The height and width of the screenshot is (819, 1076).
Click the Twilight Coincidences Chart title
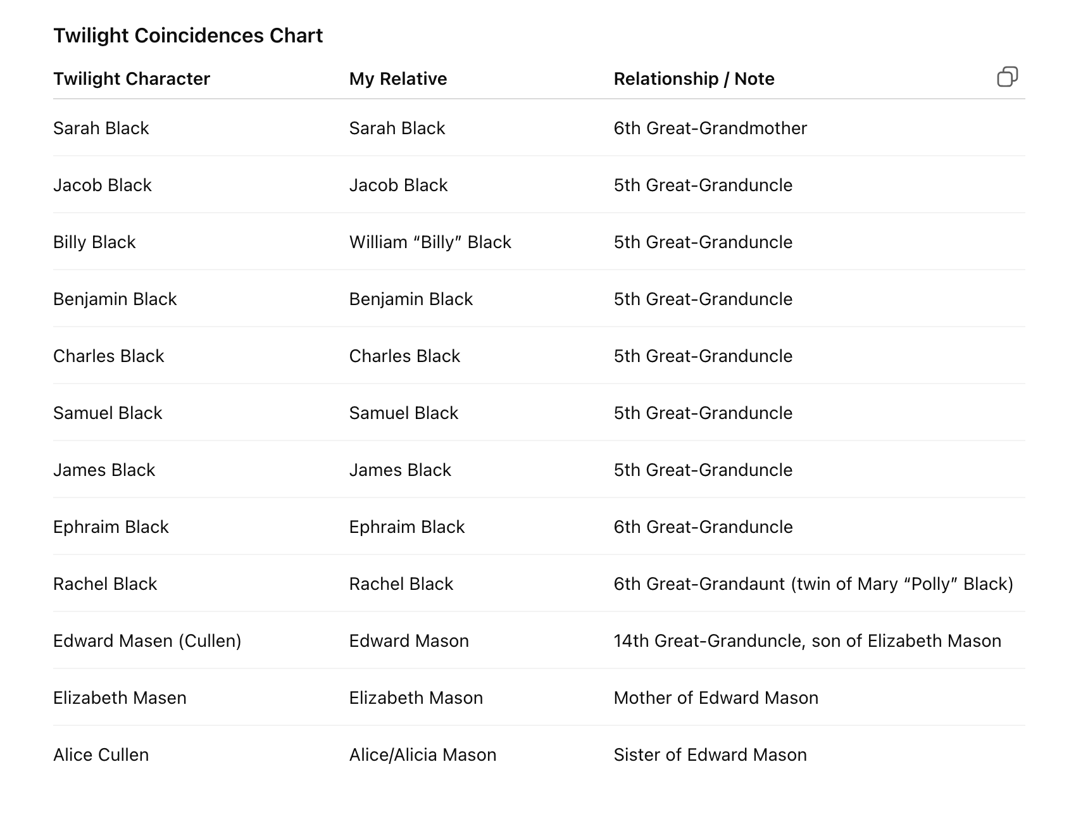pyautogui.click(x=188, y=35)
